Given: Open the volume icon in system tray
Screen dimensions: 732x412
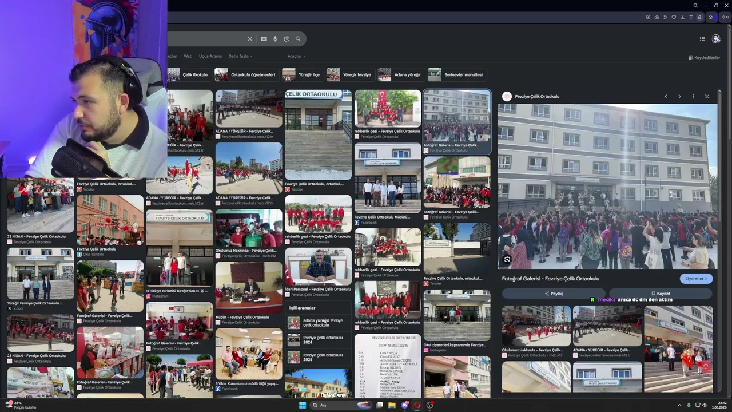Looking at the screenshot, I should (704, 405).
